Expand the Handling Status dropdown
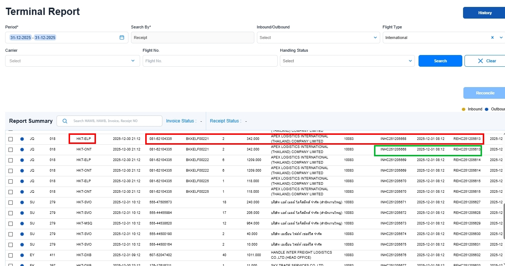The image size is (505, 266). tap(410, 61)
